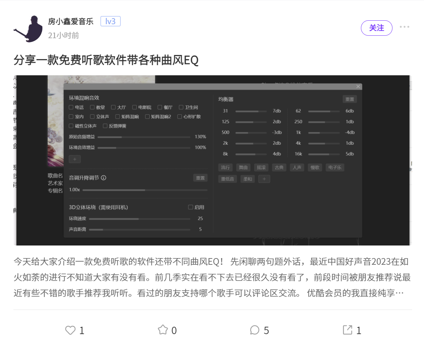The height and width of the screenshot is (346, 424).
Task: Open the post title 分享一款免费听歌软件
Action: click(x=106, y=60)
